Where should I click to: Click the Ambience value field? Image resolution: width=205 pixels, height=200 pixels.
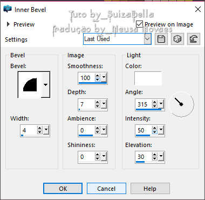(x=86, y=130)
